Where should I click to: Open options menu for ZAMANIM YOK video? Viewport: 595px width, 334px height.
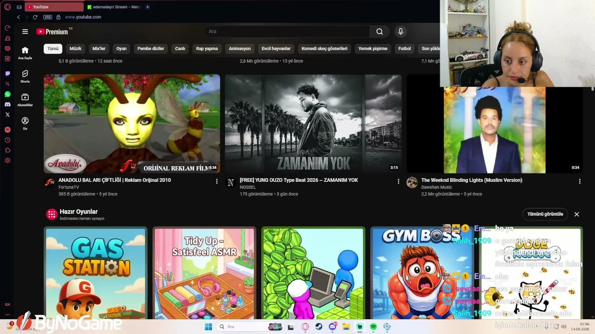point(398,181)
